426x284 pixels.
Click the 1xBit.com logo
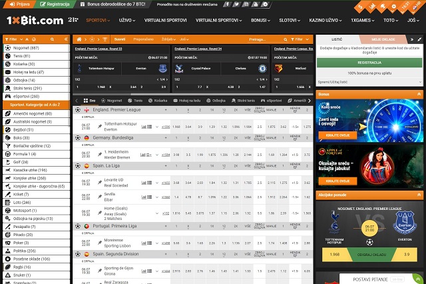point(35,21)
